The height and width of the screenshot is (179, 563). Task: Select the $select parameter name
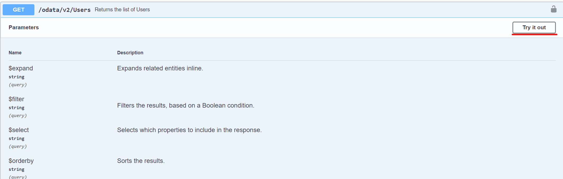(19, 130)
